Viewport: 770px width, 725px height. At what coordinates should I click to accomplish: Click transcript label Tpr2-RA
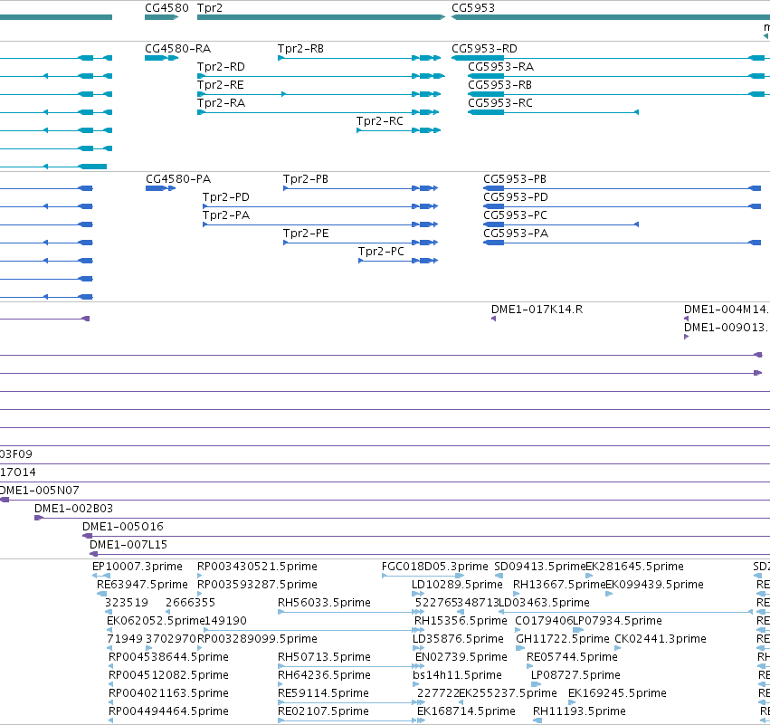pos(221,103)
